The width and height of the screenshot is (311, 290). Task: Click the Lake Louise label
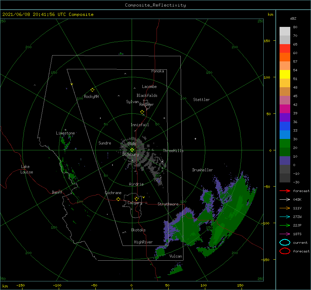[27, 169]
